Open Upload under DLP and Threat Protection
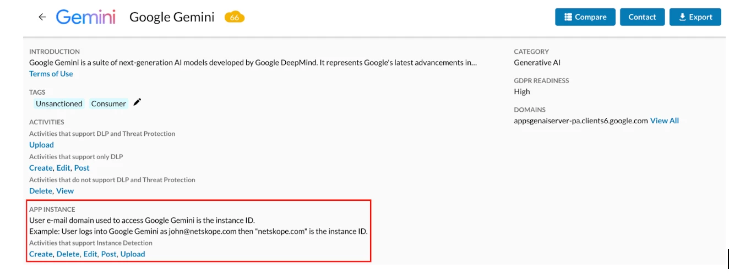Screen dimensions: 729x273 click(41, 145)
